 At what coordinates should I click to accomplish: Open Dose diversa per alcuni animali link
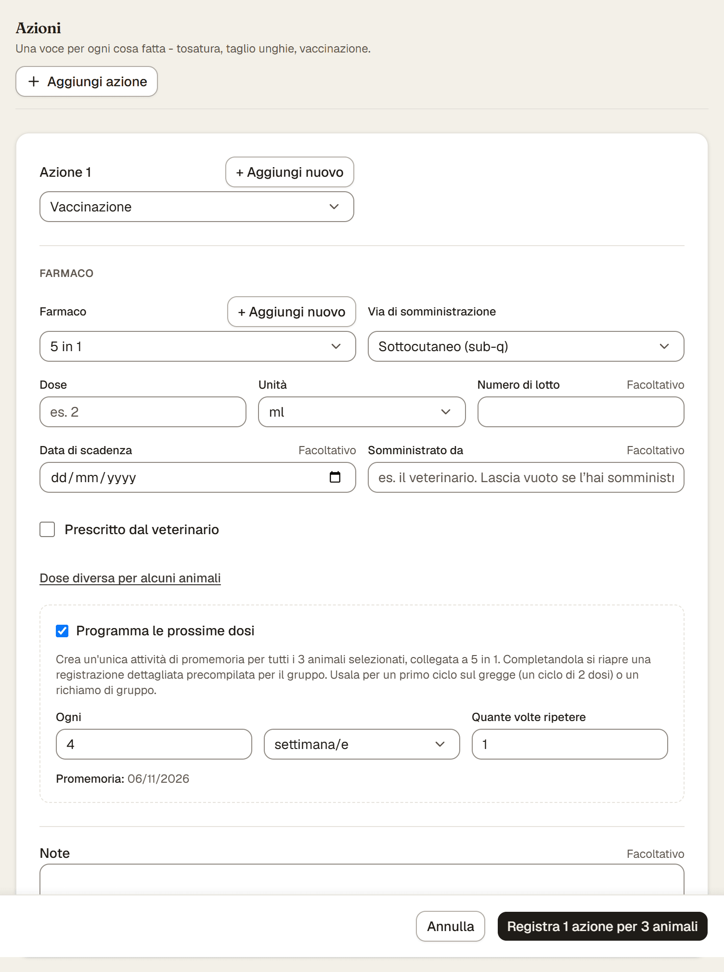click(x=130, y=578)
